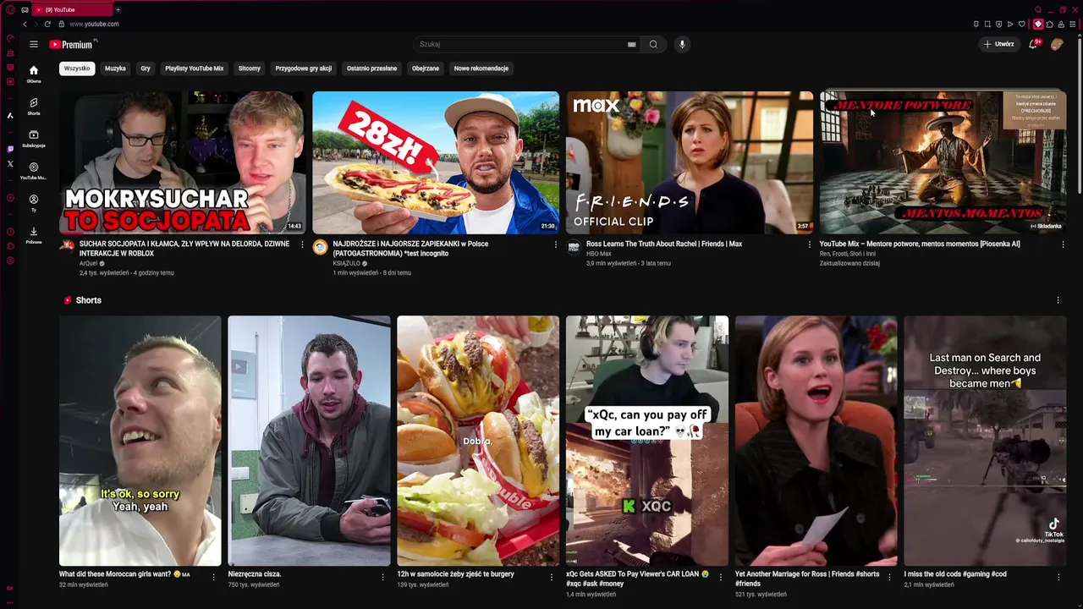Screen dimensions: 1083x609
Task: Open options menu for xQc CAR LOAN short
Action: click(721, 577)
